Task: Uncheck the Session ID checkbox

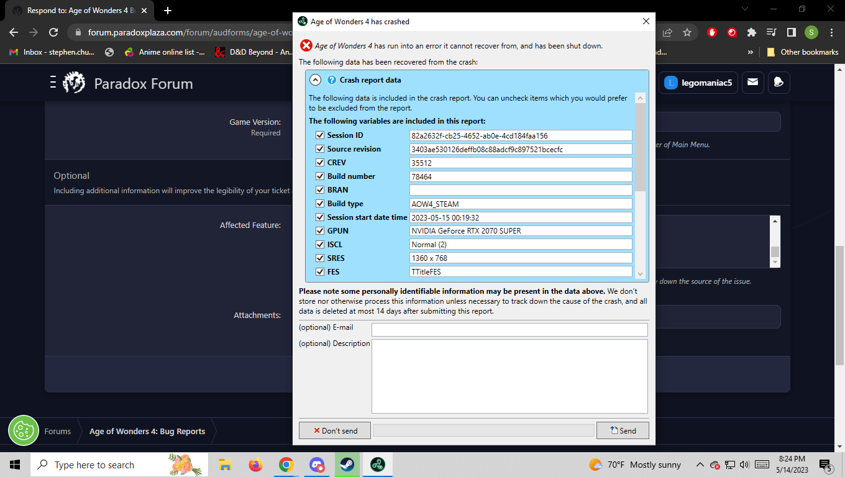Action: pos(320,135)
